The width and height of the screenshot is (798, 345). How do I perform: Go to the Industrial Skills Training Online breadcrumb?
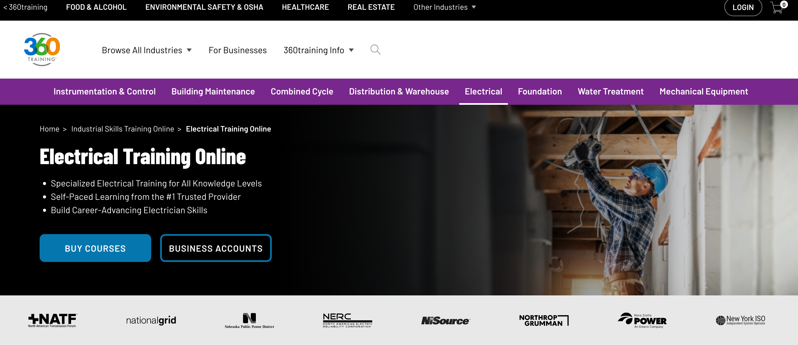pyautogui.click(x=123, y=129)
